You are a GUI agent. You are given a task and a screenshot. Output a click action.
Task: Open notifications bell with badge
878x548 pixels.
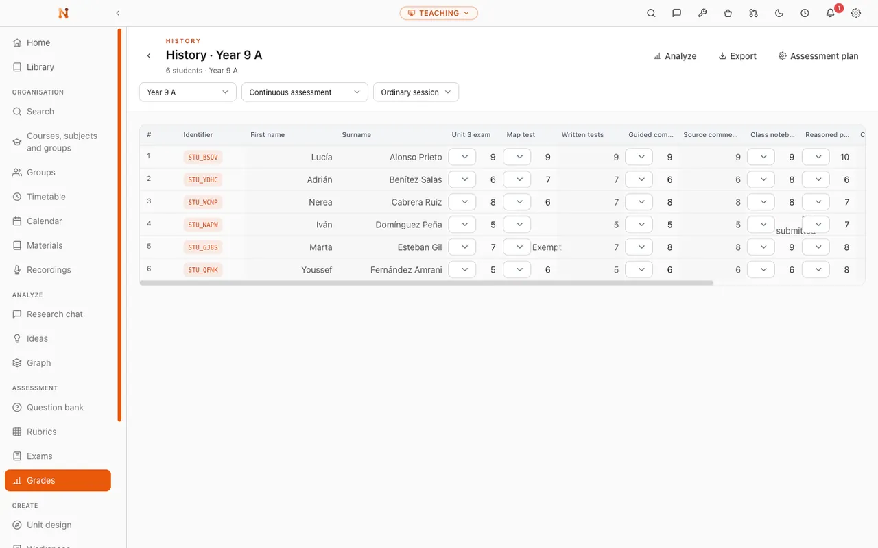point(831,13)
